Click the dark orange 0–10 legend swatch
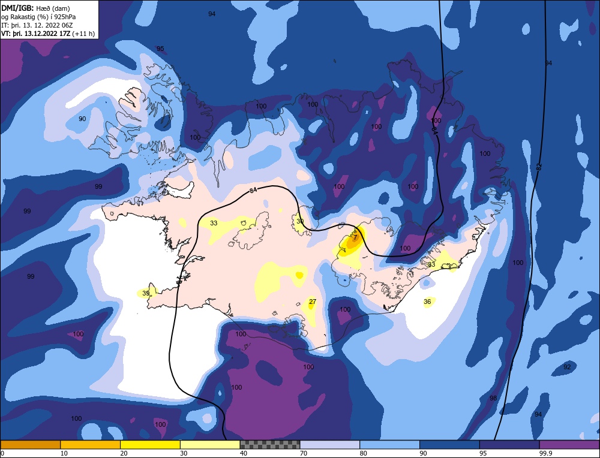The image size is (600, 458). click(30, 445)
